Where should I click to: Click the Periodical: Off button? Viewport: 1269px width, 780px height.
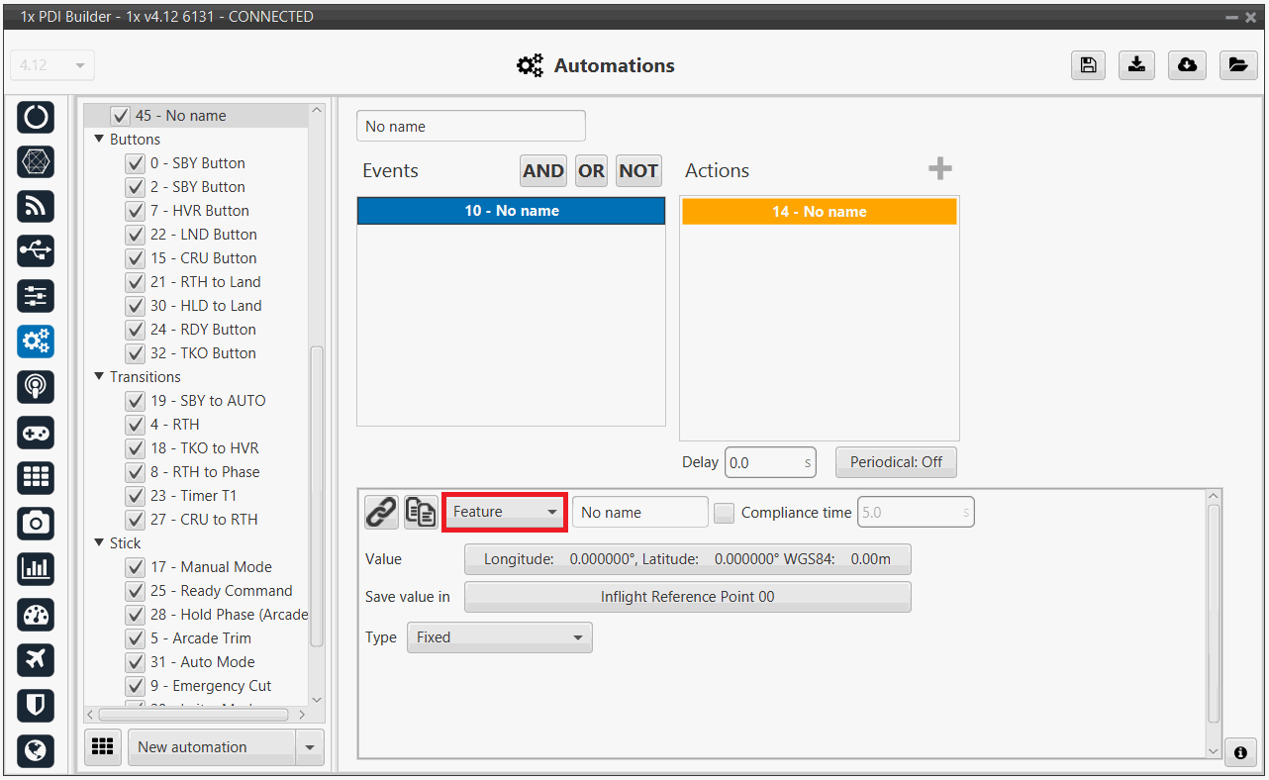[896, 462]
